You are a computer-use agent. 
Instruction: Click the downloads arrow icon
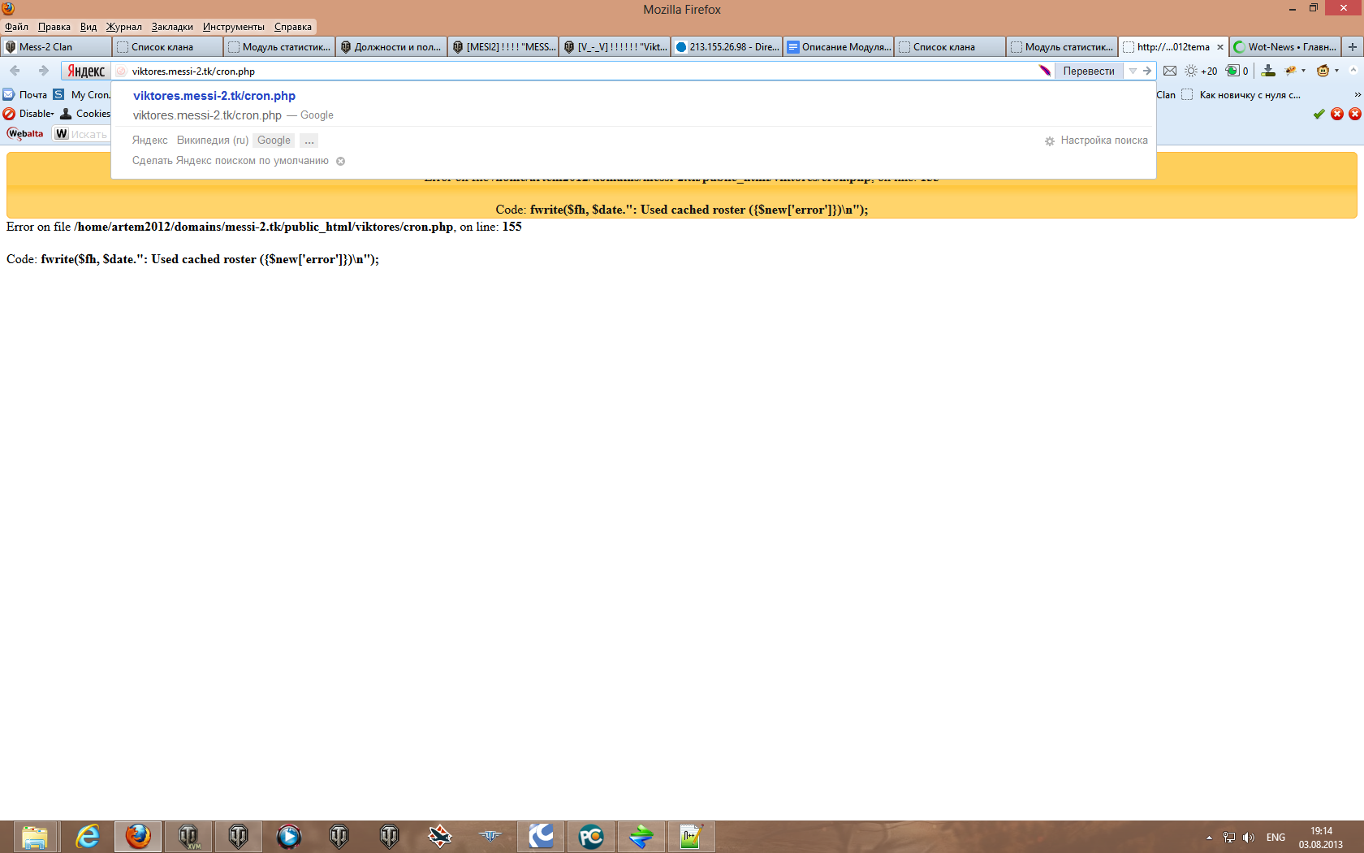pos(1268,71)
